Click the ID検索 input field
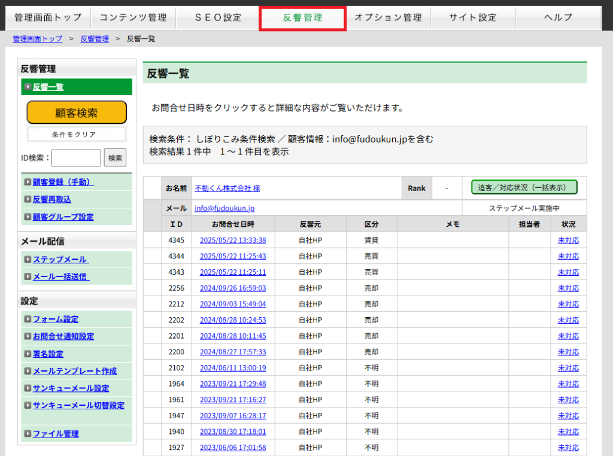The height and width of the screenshot is (456, 613). 76,158
